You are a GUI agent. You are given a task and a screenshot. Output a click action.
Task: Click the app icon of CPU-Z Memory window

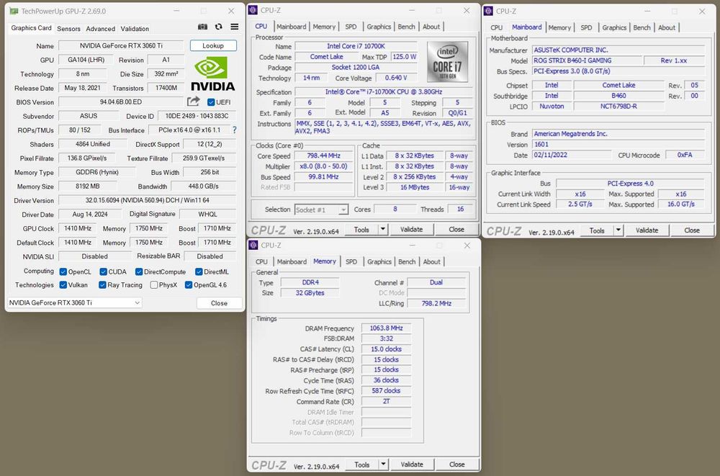(253, 246)
